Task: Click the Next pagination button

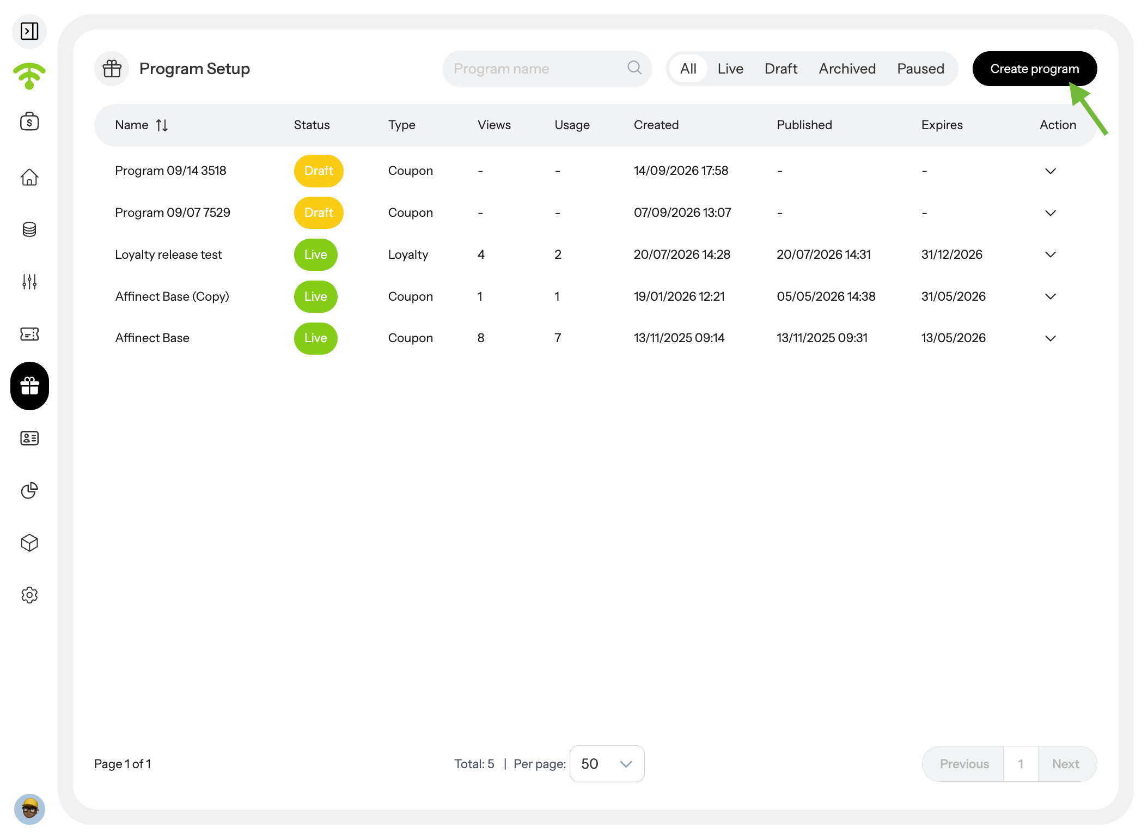Action: click(1066, 764)
